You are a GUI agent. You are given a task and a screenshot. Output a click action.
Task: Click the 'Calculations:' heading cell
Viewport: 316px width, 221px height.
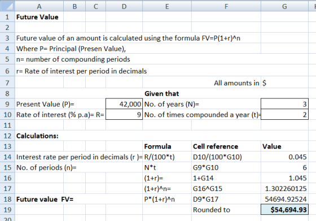tap(37, 136)
